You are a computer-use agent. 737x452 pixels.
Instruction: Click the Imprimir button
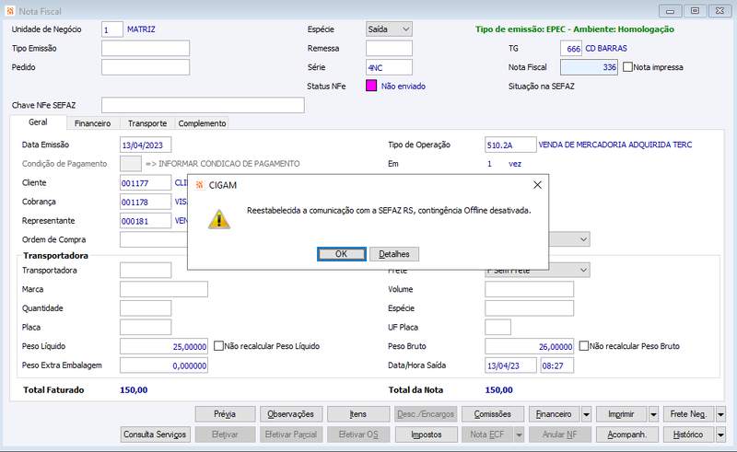point(621,414)
